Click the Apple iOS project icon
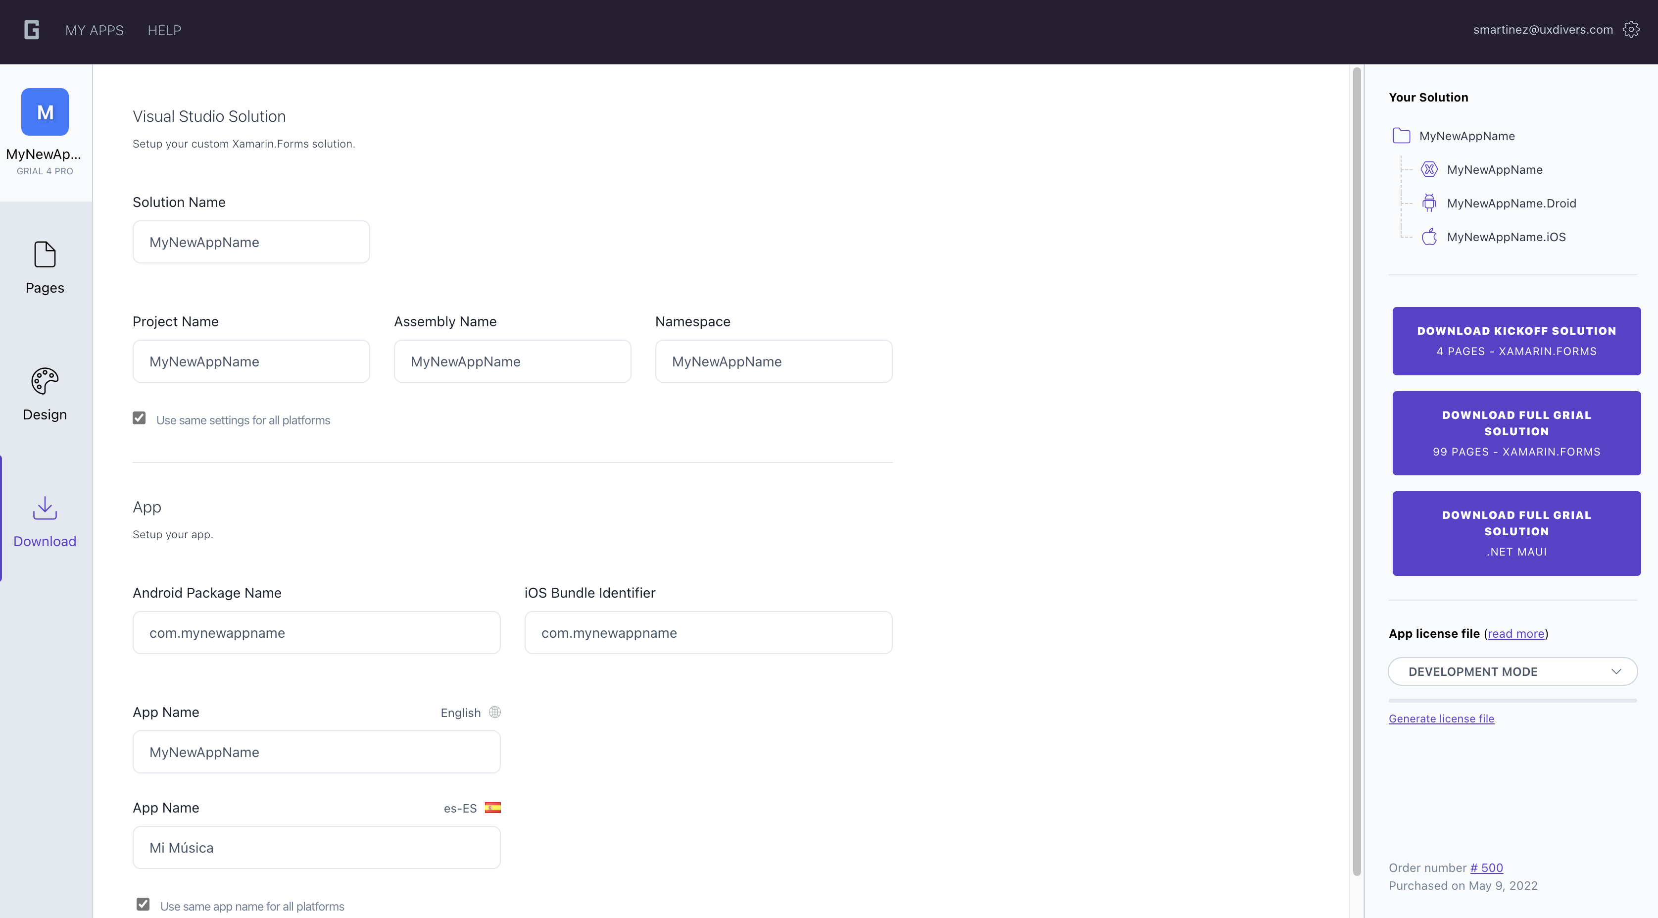The image size is (1658, 918). point(1429,236)
